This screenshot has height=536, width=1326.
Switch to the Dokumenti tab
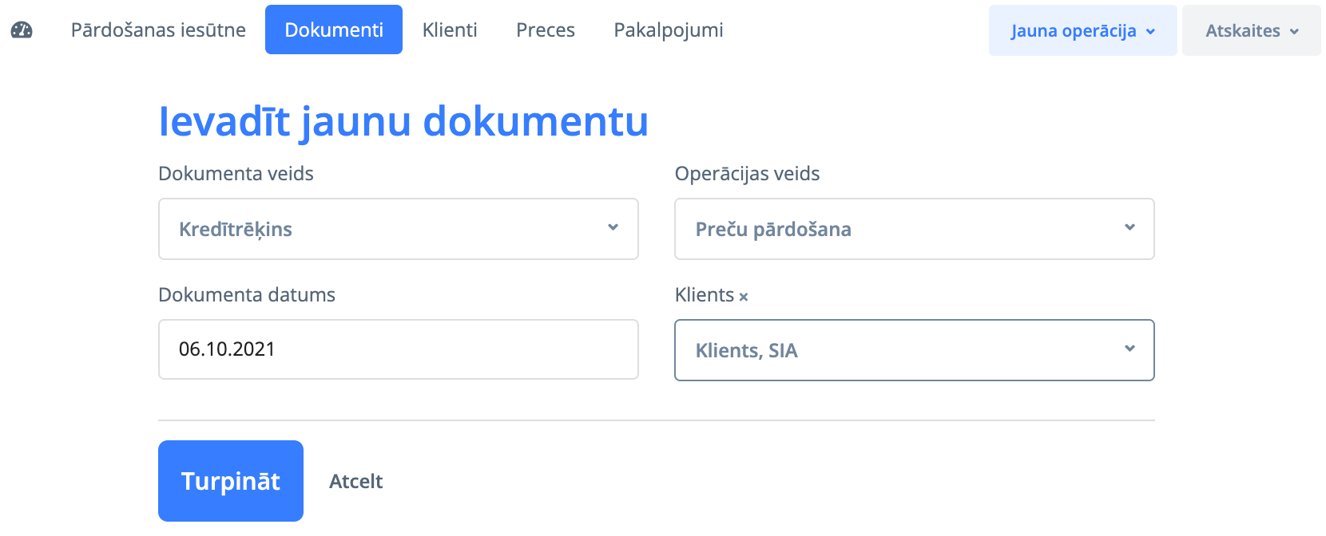tap(334, 30)
